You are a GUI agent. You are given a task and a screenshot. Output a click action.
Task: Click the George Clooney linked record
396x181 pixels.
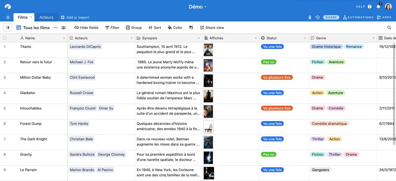tap(111, 155)
